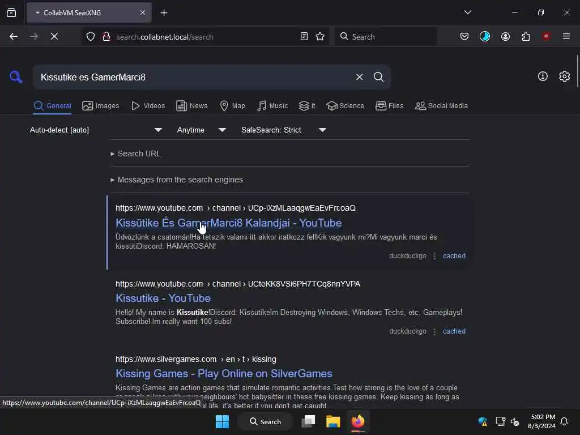Open Kissütike És GamerMarci8 Kalandjai YouTube result
The height and width of the screenshot is (435, 580).
tap(228, 223)
